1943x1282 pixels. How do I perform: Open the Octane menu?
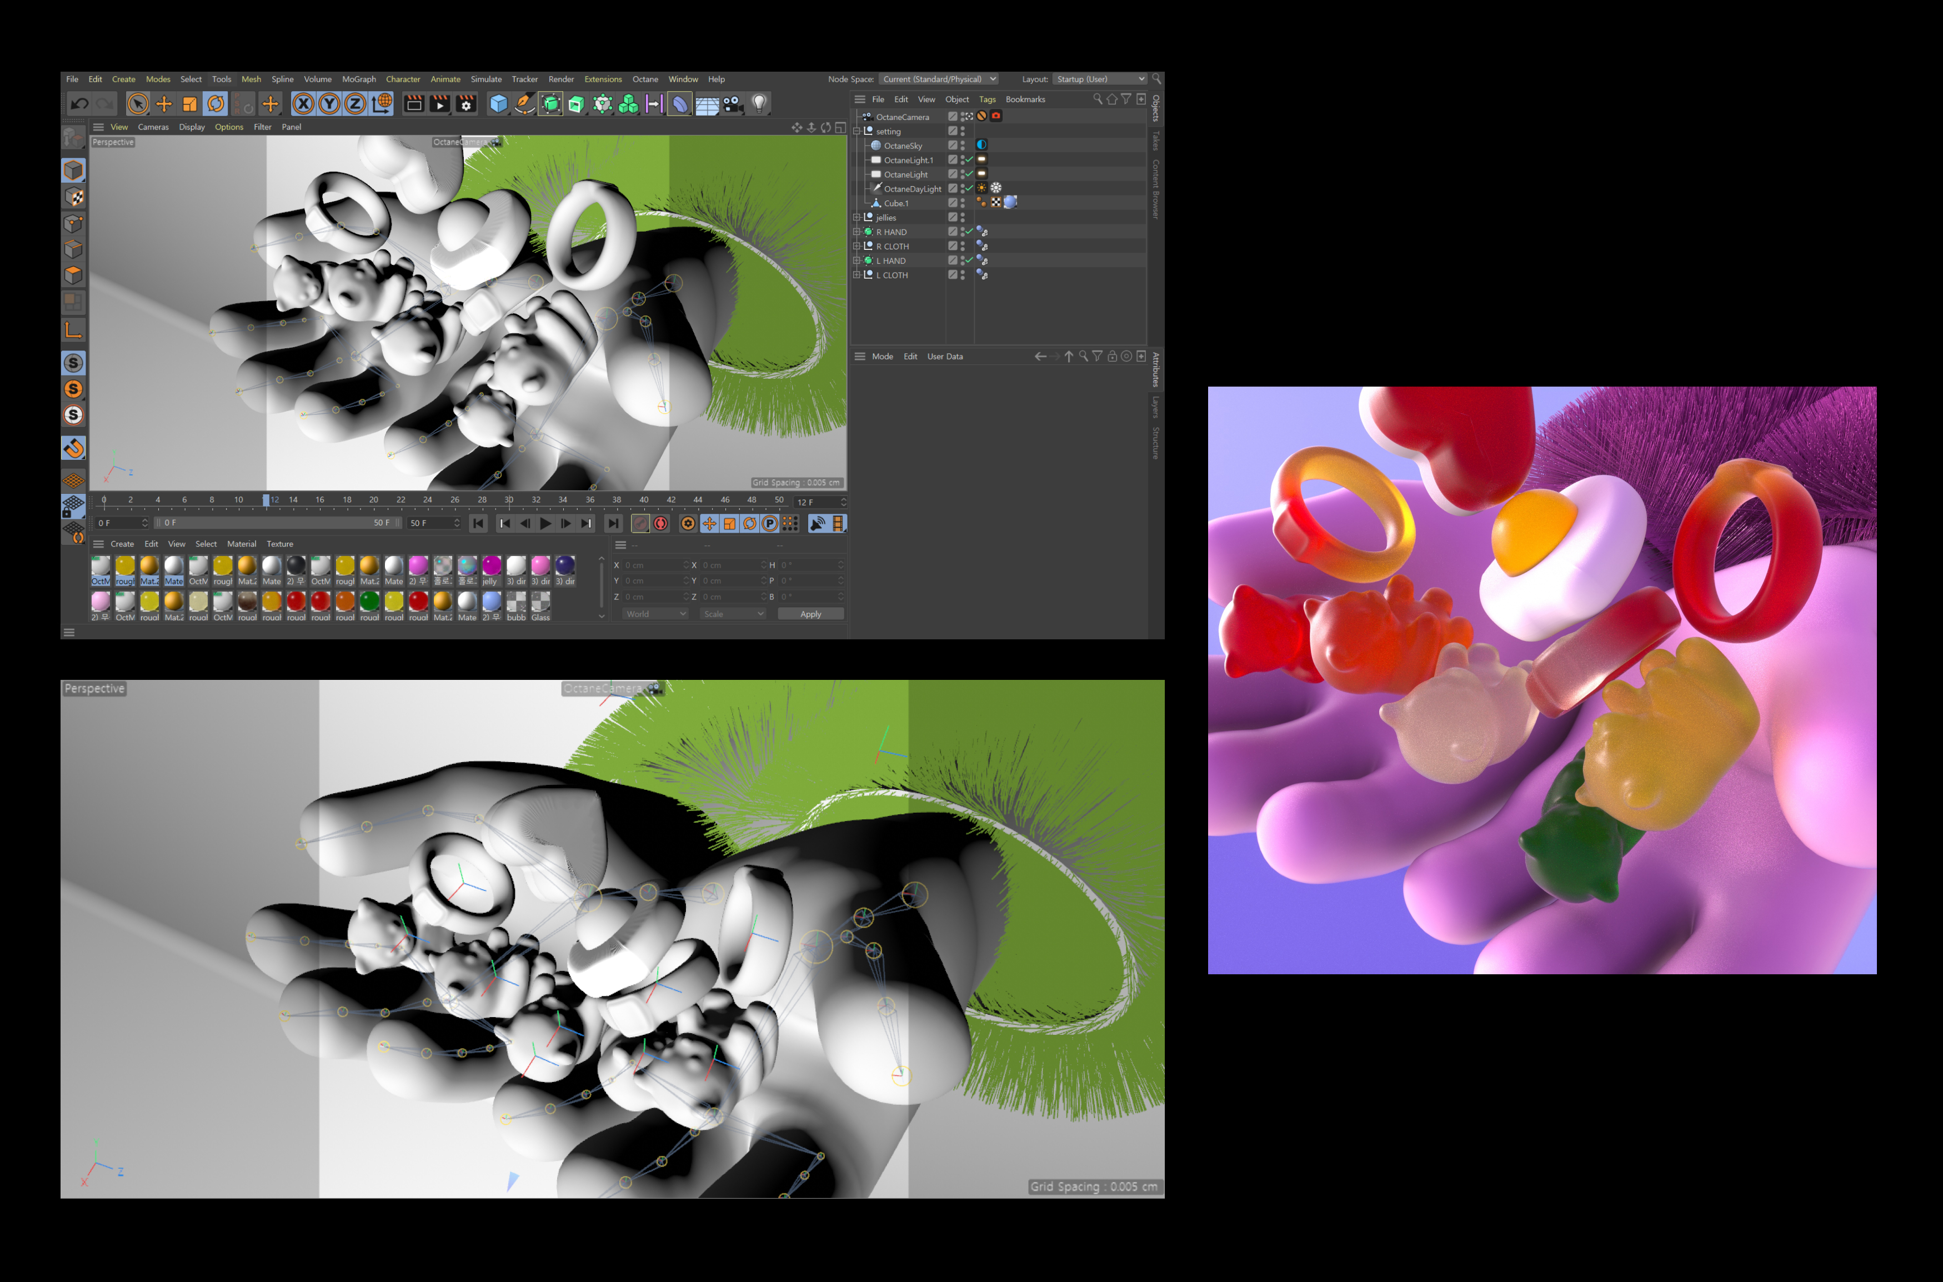coord(645,79)
